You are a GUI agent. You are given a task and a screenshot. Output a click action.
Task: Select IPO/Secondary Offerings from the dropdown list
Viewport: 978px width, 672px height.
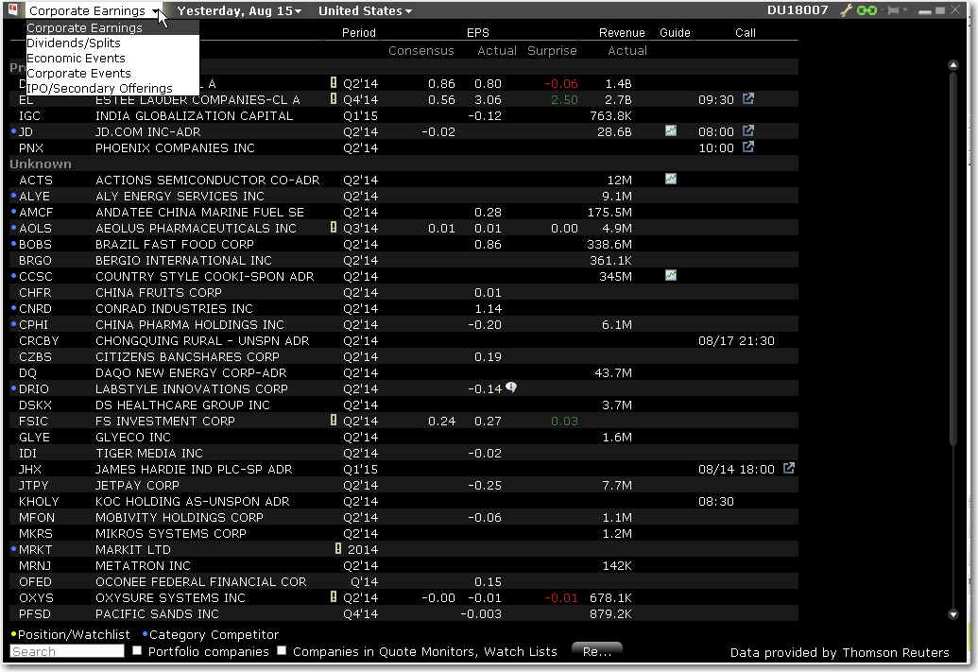(112, 88)
